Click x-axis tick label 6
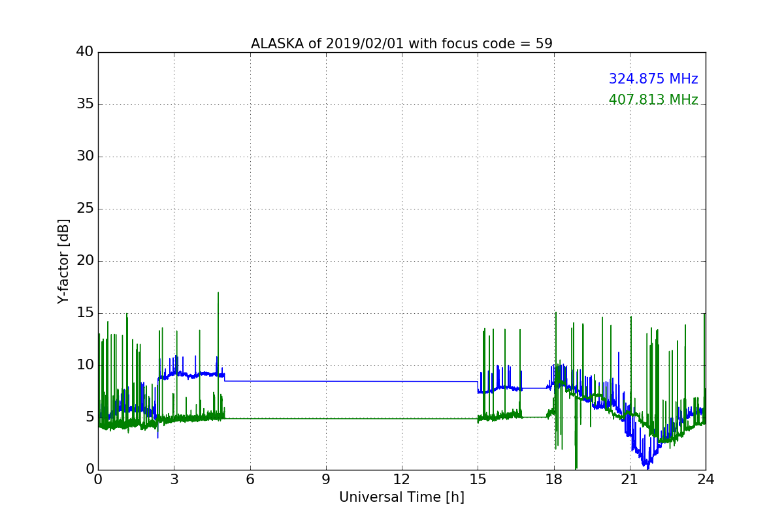 coord(250,479)
